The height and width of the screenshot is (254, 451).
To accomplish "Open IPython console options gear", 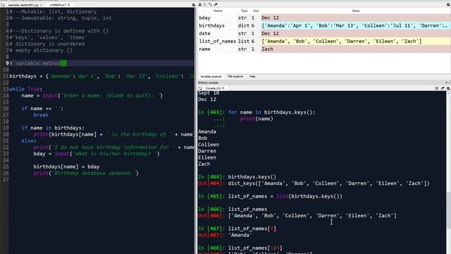I will (x=448, y=88).
